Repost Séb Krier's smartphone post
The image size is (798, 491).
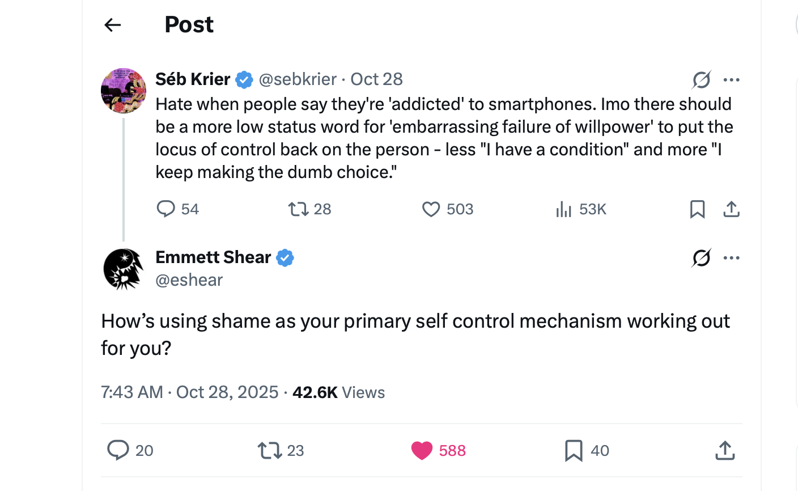click(299, 209)
